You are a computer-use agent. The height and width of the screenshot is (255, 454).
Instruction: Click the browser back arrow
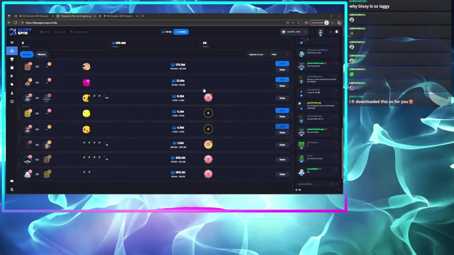click(9, 23)
